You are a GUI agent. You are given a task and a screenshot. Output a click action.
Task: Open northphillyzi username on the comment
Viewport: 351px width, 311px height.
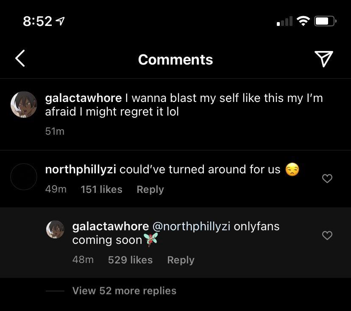pos(81,170)
